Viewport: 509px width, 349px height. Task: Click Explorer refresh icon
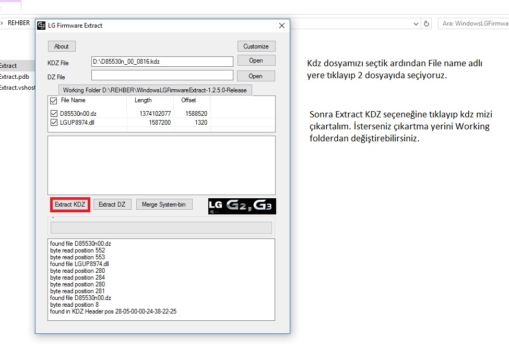pos(427,23)
